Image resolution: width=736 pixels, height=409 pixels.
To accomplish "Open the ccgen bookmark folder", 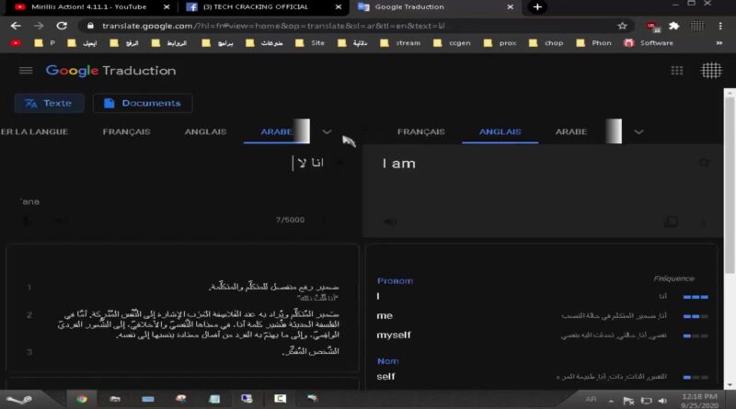I will 452,42.
